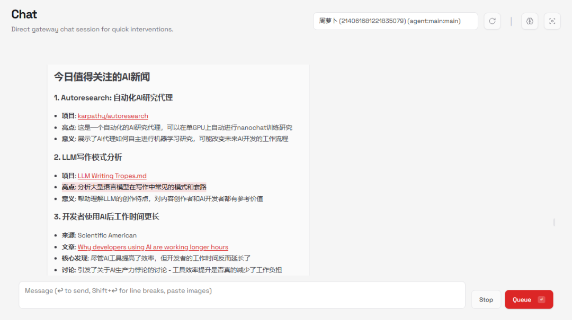This screenshot has height=320, width=572.
Task: Click the chat scrollbar thumb
Action: click(x=554, y=222)
